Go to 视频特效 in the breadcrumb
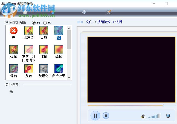 [104, 22]
